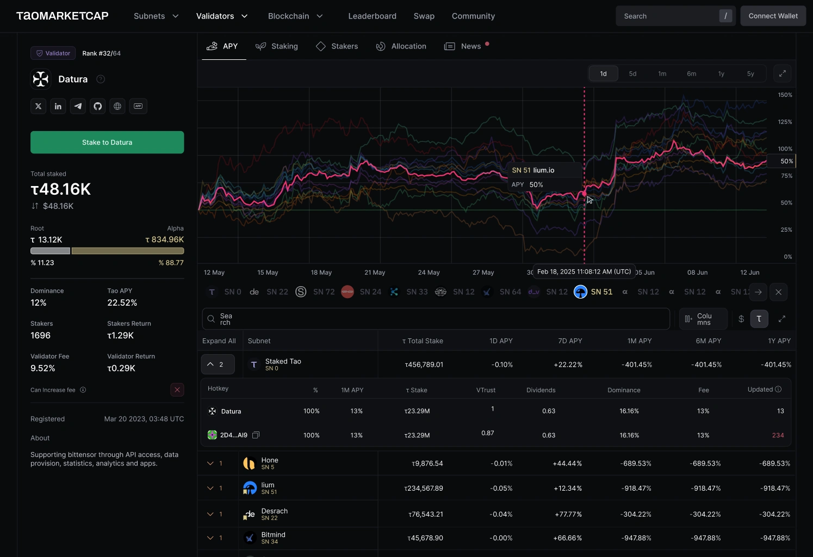Click Connect Wallet
813x557 pixels.
point(773,16)
